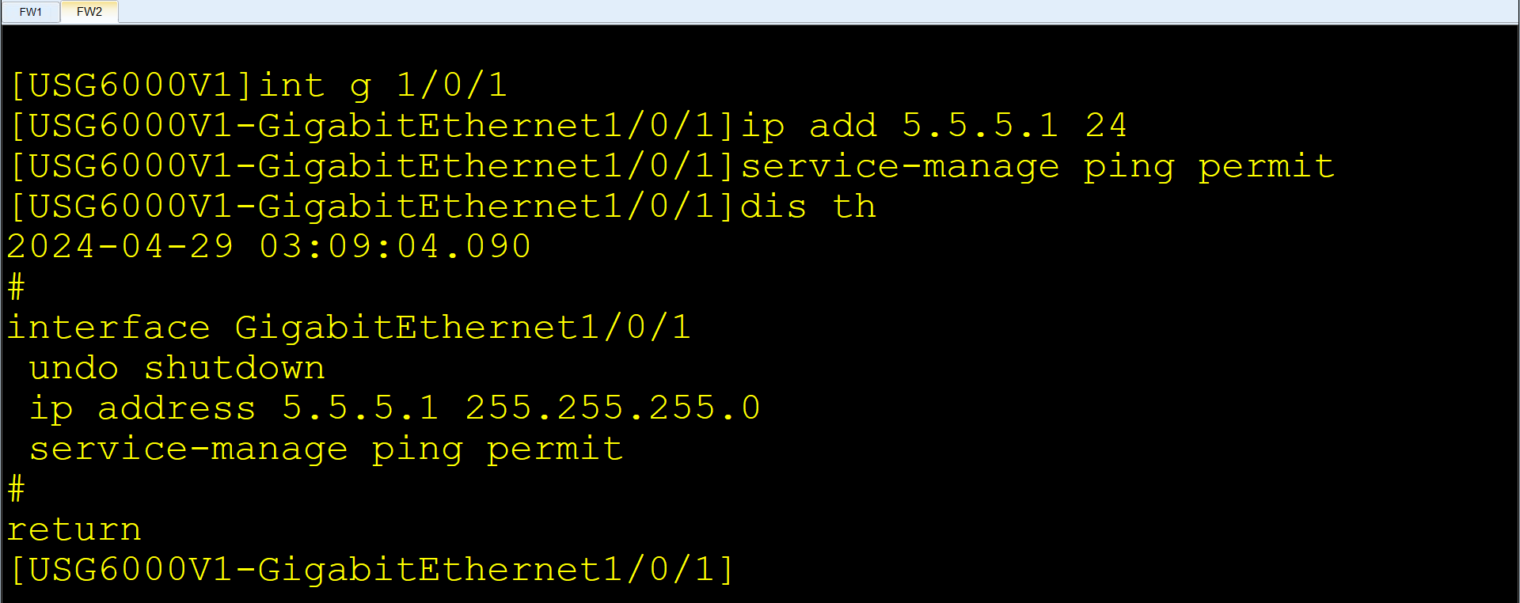The image size is (1520, 603).
Task: Click the 'service-manage ping permit' command line
Action: pos(1037,165)
